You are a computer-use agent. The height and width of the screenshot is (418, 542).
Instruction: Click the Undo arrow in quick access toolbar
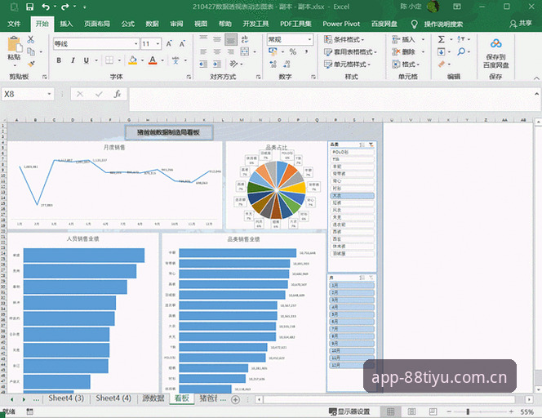point(45,7)
